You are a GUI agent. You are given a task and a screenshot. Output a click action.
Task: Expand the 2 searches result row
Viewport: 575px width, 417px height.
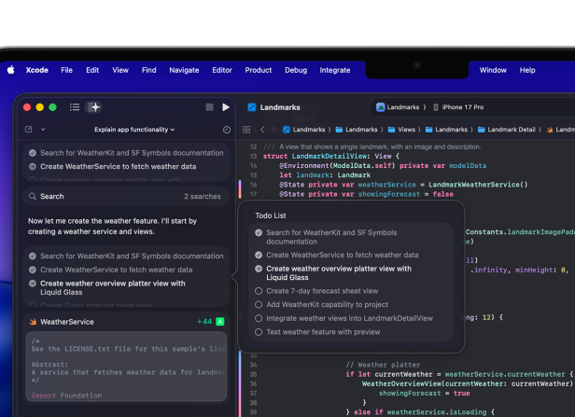coord(127,197)
